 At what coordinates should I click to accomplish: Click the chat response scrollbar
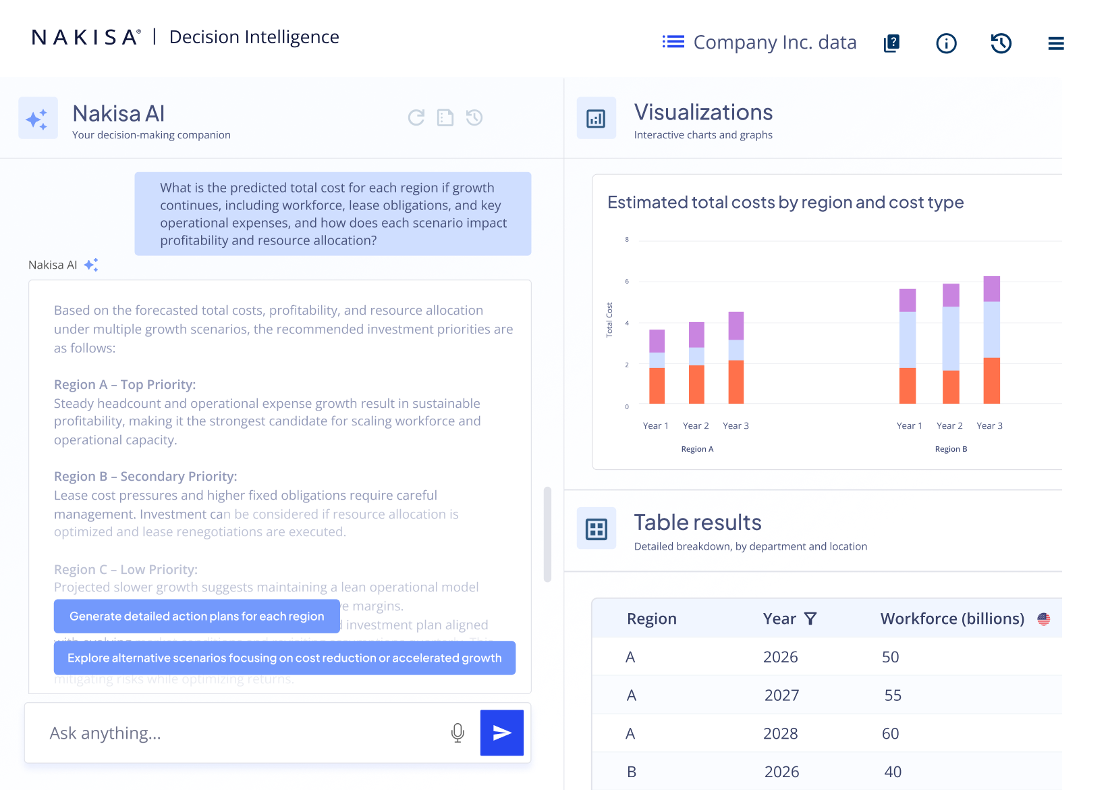pos(547,533)
